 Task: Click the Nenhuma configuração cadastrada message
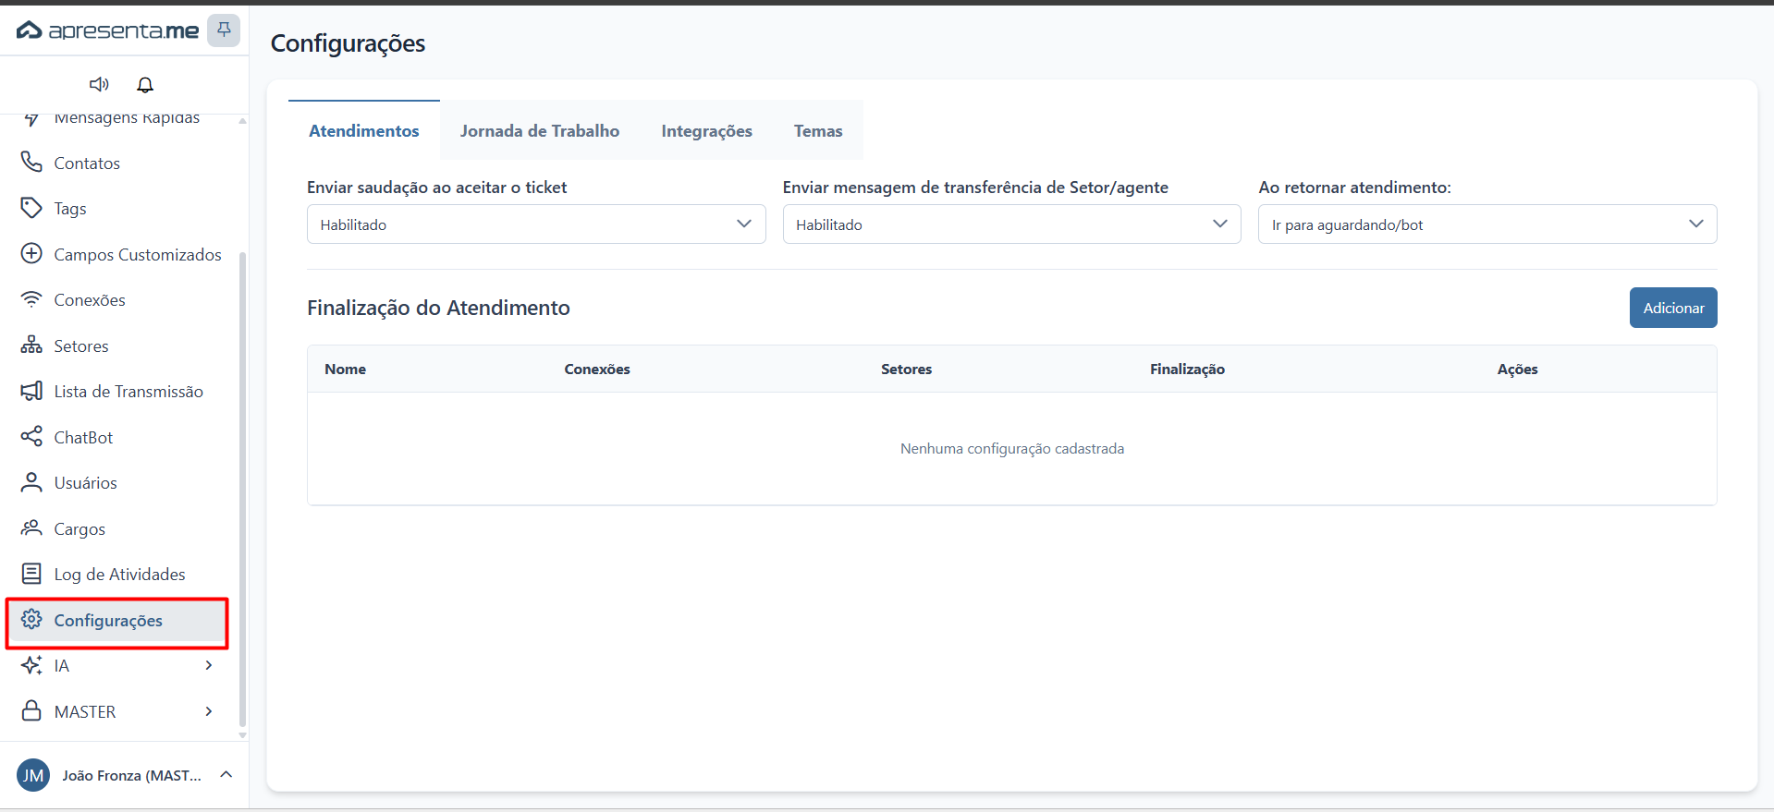click(1012, 448)
